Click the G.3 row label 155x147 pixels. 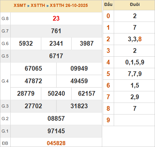pos(5,106)
